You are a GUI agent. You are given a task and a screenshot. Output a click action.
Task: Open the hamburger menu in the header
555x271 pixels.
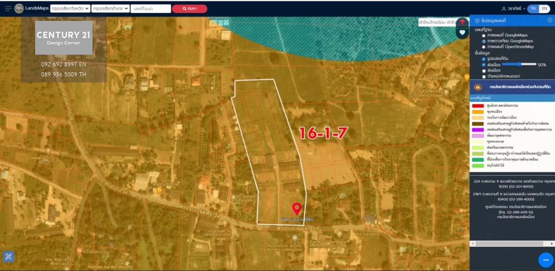8,8
